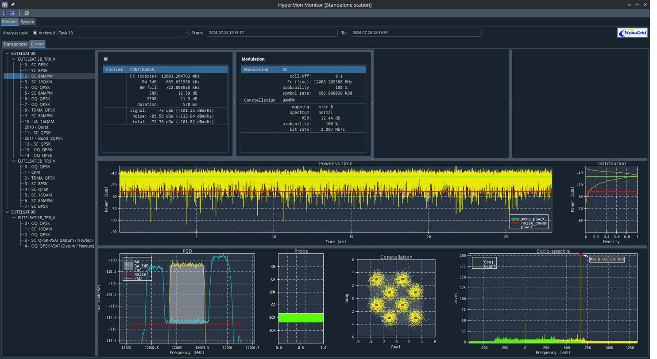Select the '2611 - Burst SQPSK' entry
The width and height of the screenshot is (657, 359).
tap(43, 138)
